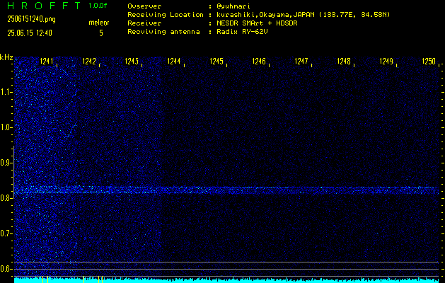Click the 1250 time marker

click(429, 62)
